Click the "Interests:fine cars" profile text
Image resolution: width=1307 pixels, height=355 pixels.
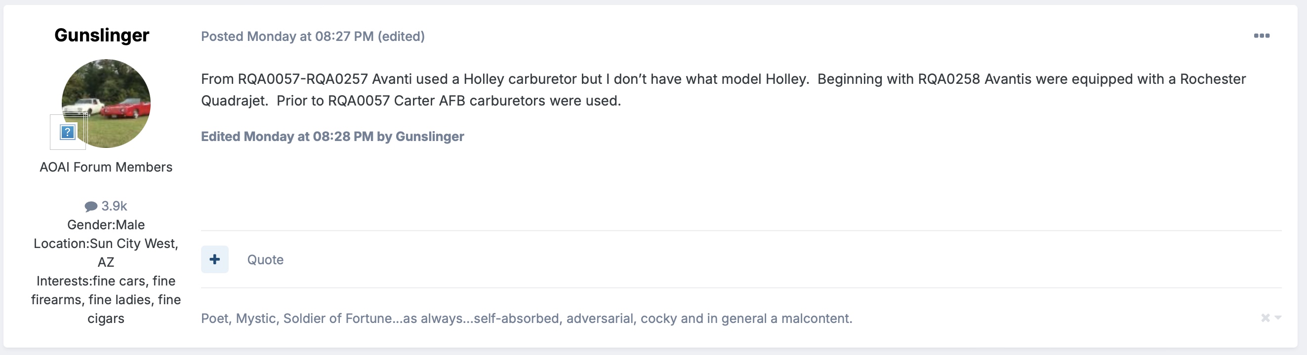click(106, 281)
